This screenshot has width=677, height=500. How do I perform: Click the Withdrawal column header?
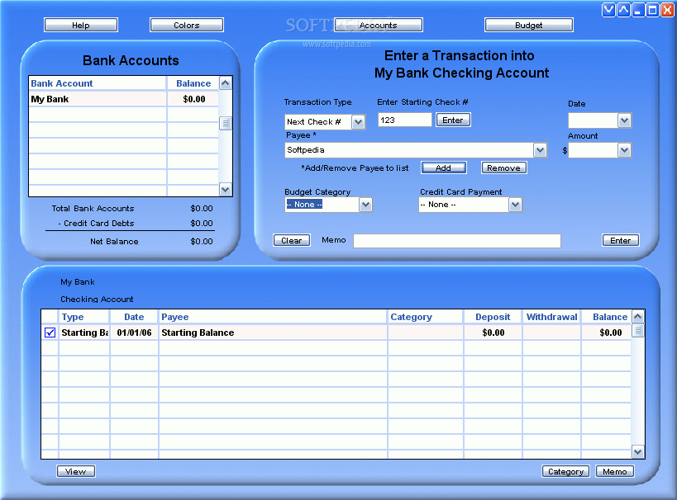(x=551, y=317)
